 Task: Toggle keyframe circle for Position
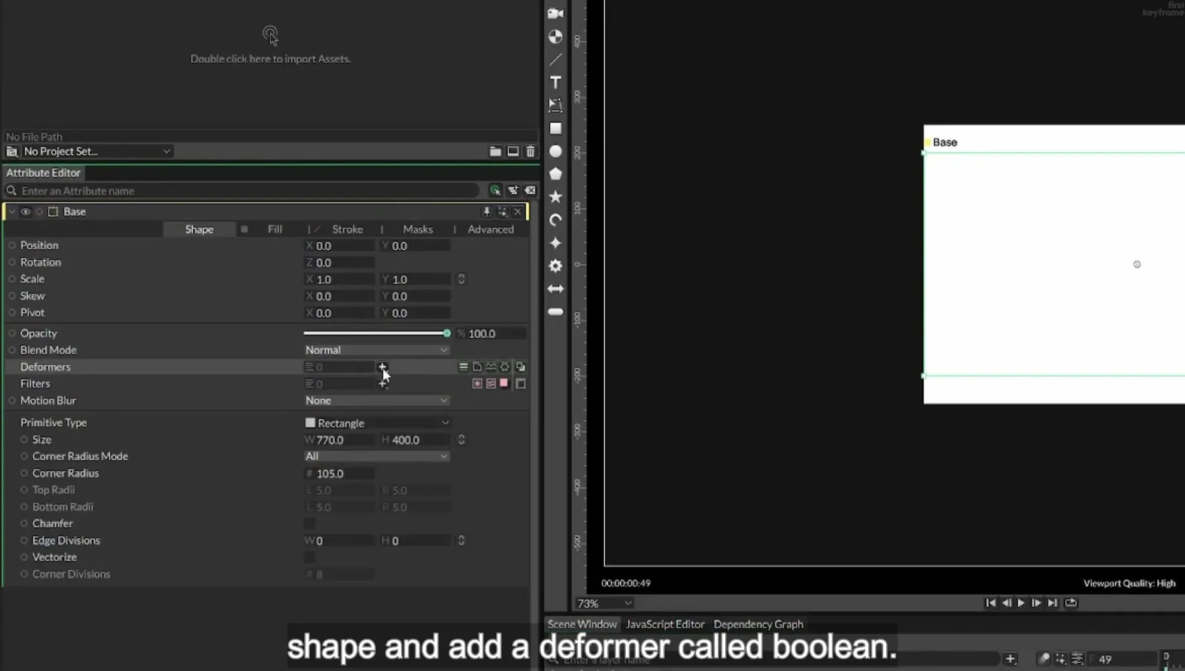12,245
